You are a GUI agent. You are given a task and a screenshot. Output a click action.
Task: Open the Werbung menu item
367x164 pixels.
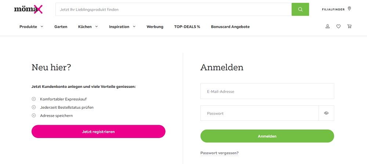[155, 27]
